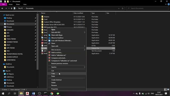Choose Compress to "kalkulator.rar" and email
The width and height of the screenshot is (170, 96).
pos(67,61)
